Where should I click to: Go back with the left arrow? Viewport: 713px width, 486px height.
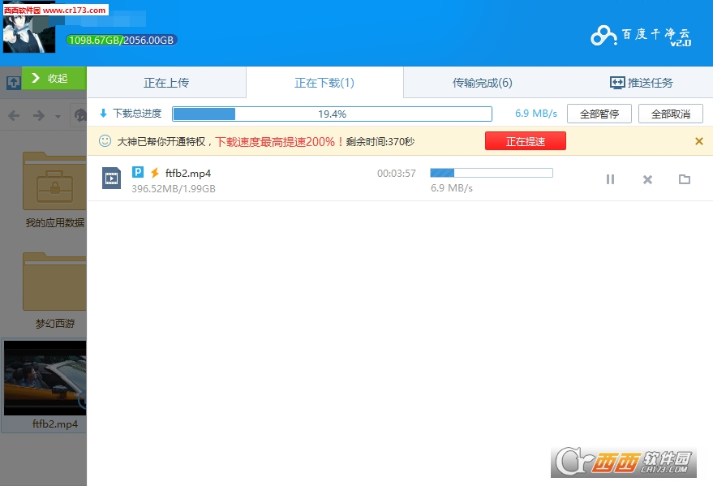coord(14,115)
